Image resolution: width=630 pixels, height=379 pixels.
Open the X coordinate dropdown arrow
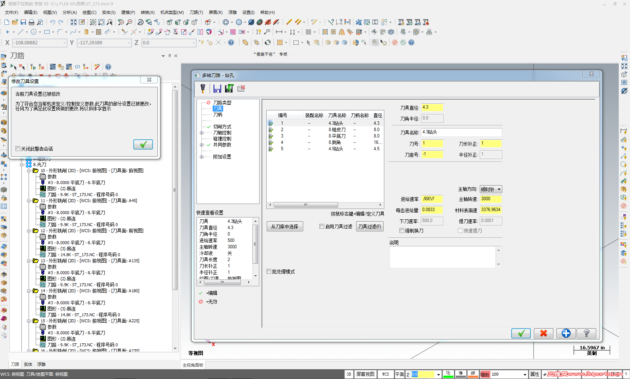(x=65, y=43)
